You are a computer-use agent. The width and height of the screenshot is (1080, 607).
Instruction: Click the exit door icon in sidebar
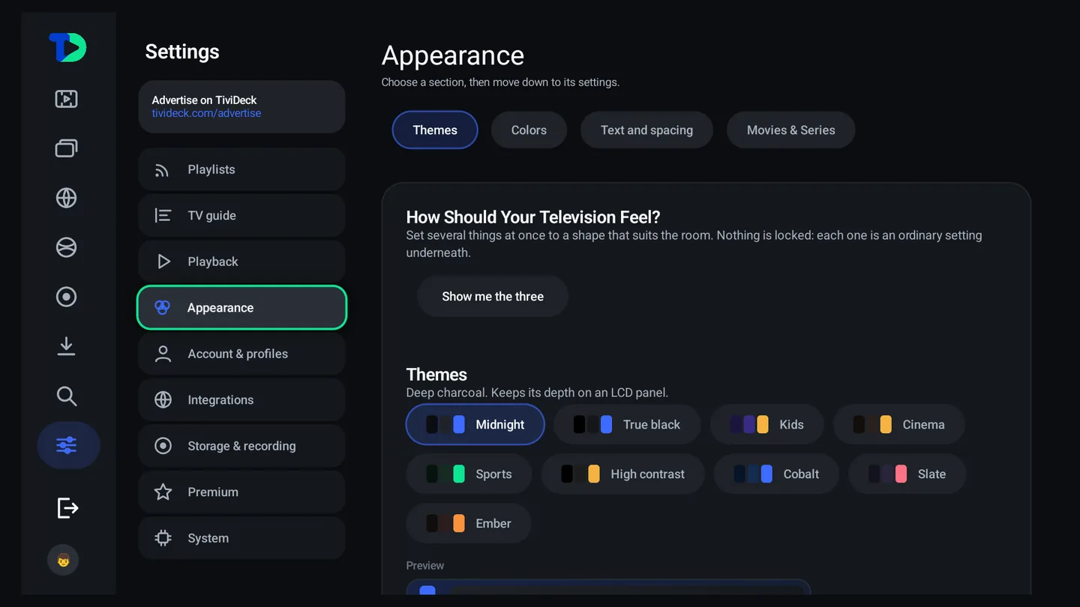pos(67,508)
